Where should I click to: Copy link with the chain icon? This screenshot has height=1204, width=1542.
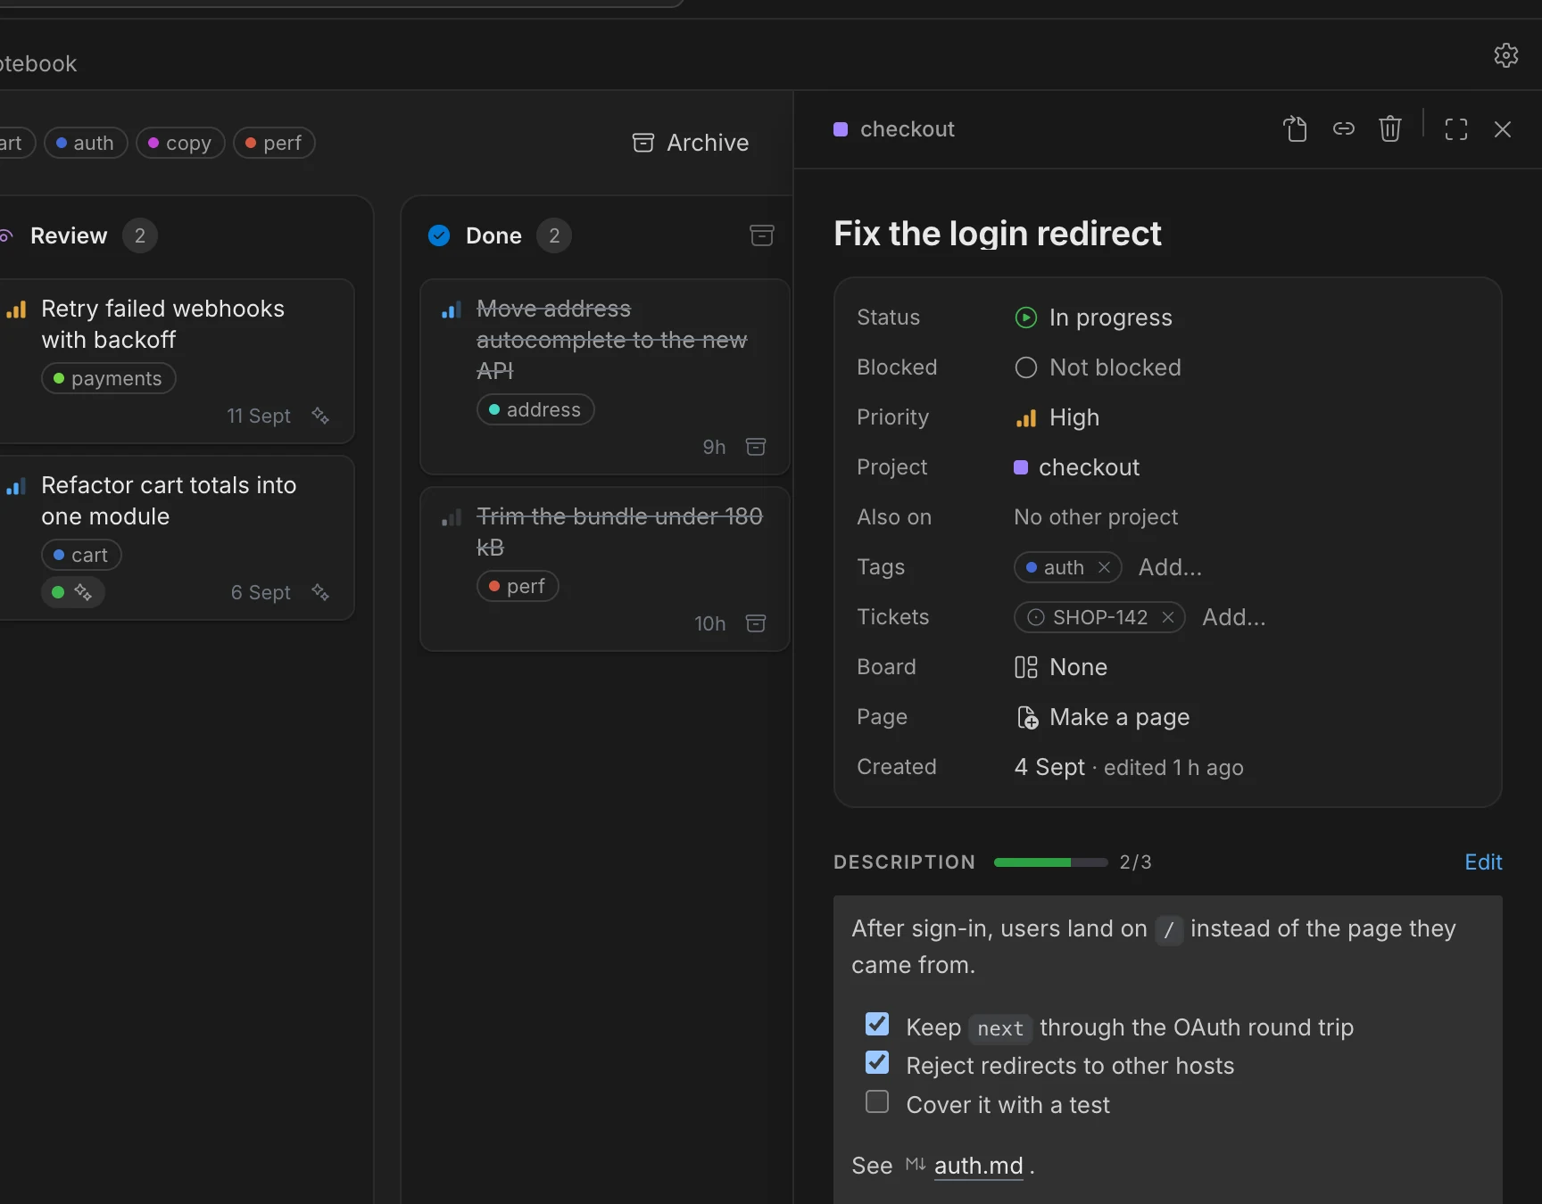point(1343,129)
